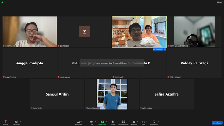The height and width of the screenshot is (126, 224).
Task: Click the brown Z avatar square
Action: pos(85,32)
